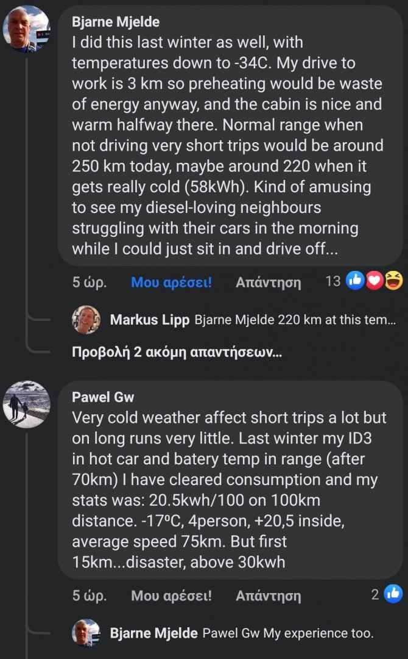Image resolution: width=408 pixels, height=659 pixels.
Task: Click the like icon beside the count 2
Action: pyautogui.click(x=393, y=594)
